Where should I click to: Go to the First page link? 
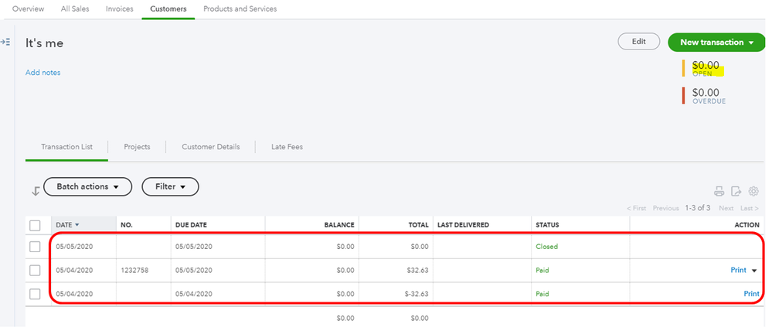tap(636, 208)
